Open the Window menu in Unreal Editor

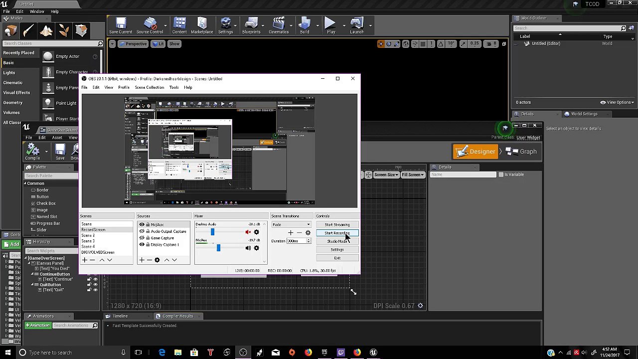37,11
